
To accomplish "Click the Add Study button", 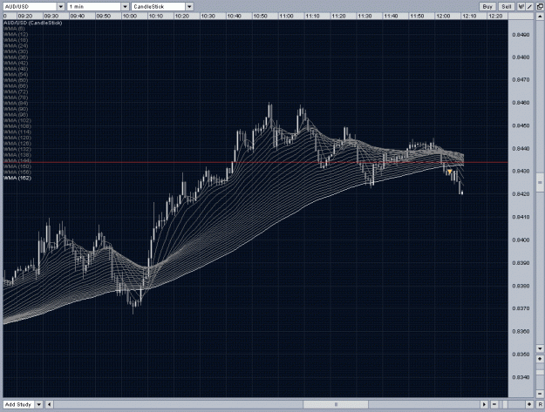I will coord(19,404).
